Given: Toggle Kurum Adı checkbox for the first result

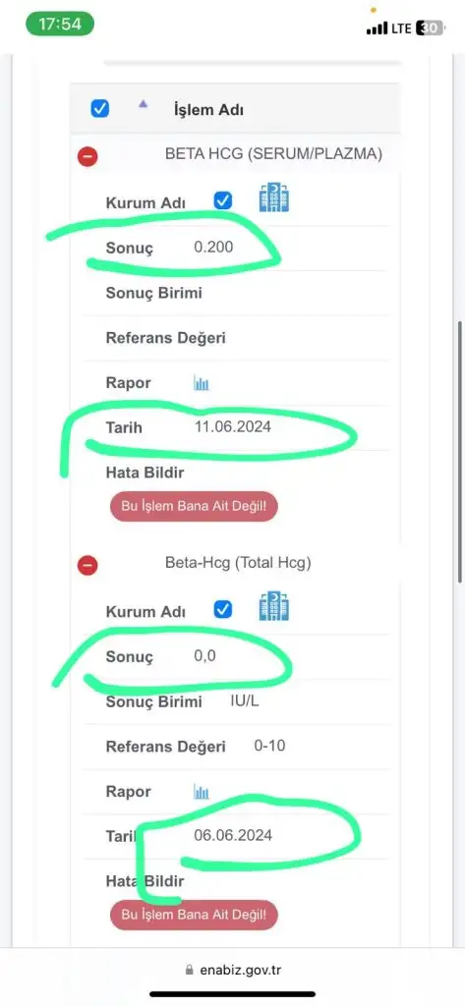Looking at the screenshot, I should 223,200.
